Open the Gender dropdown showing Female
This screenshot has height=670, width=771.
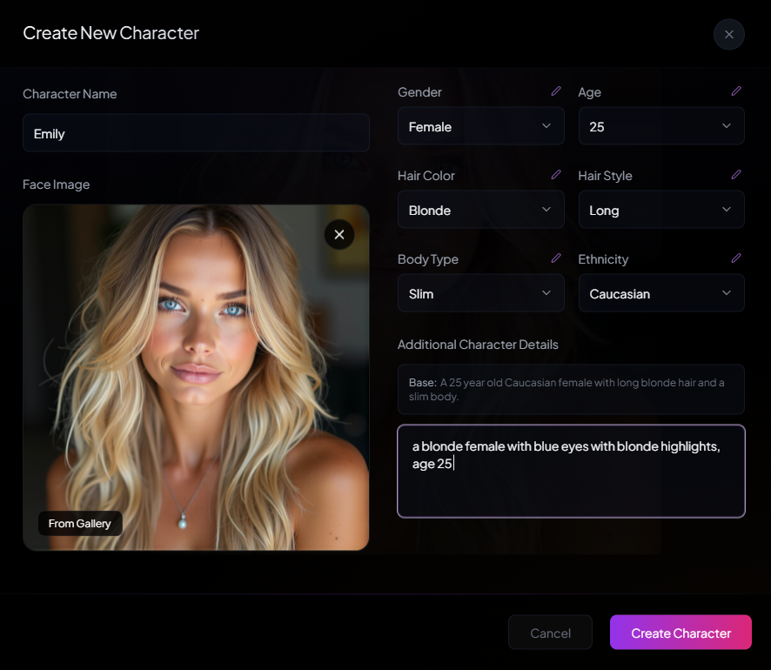click(480, 127)
